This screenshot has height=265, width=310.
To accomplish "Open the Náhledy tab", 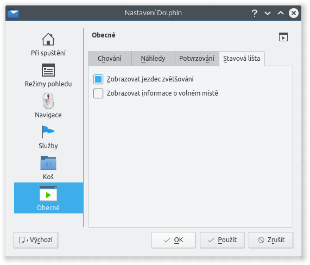I will point(153,59).
